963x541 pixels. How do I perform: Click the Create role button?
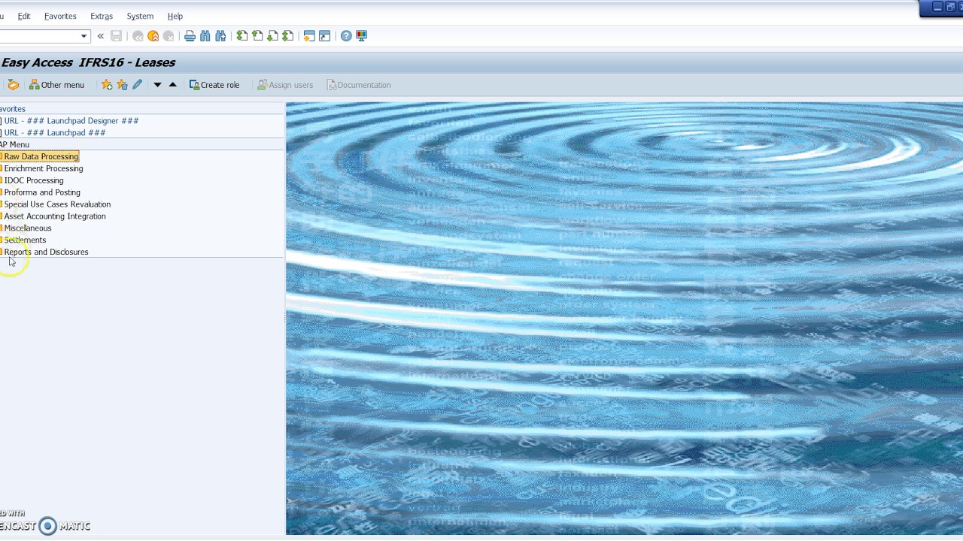214,85
